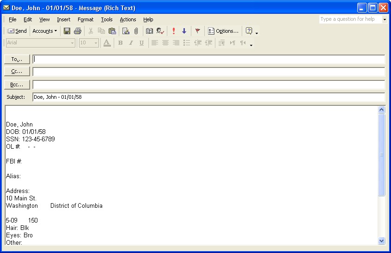Click in the 'Type a question for help' box
Image resolution: width=391 pixels, height=253 pixels.
click(351, 19)
